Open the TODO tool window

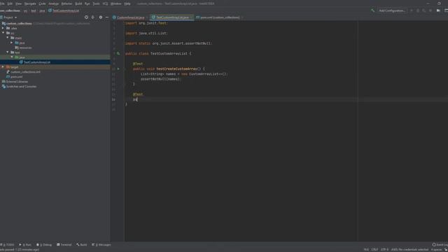[x=8, y=245]
